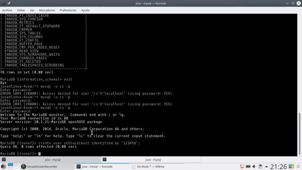Click the MariaDB [(none)]> prompt input line
This screenshot has width=302, height=170.
coord(20,154)
